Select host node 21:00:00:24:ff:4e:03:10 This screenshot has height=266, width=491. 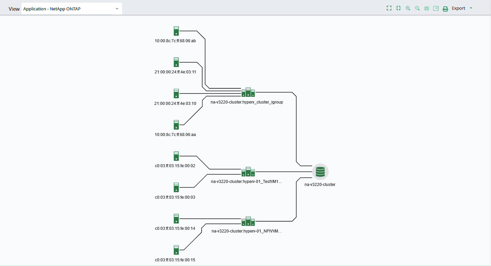click(x=176, y=93)
